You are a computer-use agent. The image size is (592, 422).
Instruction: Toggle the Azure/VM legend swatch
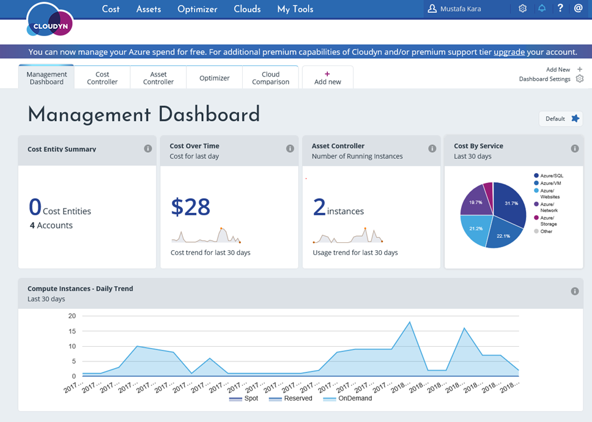coord(536,183)
